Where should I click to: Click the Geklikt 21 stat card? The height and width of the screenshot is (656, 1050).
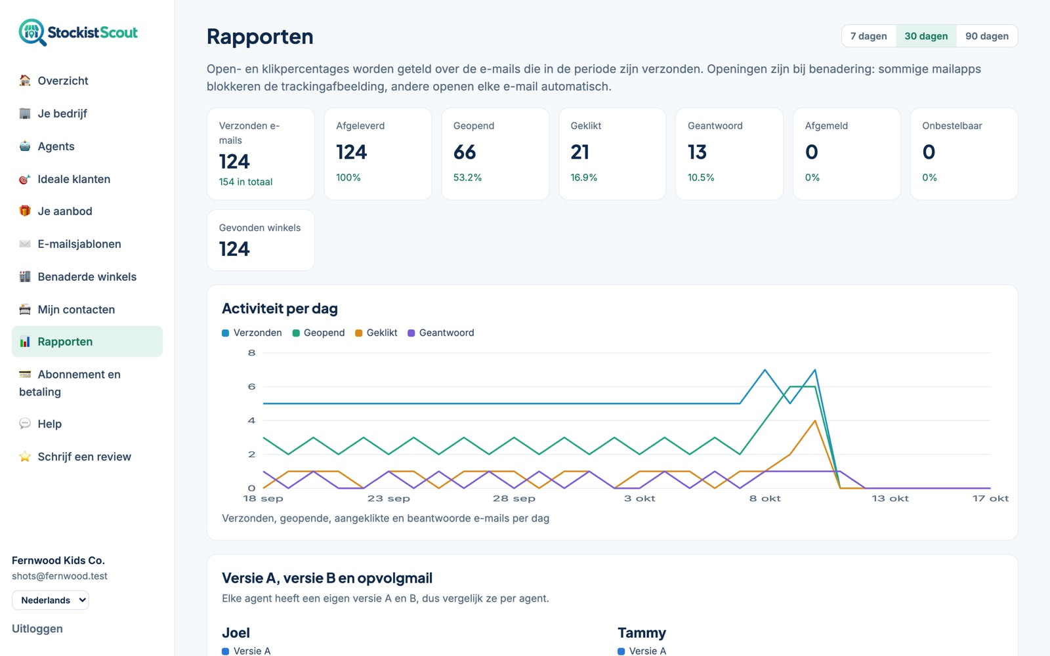(x=612, y=154)
